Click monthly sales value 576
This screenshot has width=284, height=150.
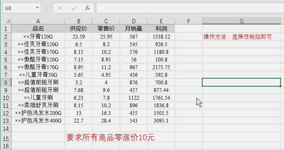click(x=134, y=52)
